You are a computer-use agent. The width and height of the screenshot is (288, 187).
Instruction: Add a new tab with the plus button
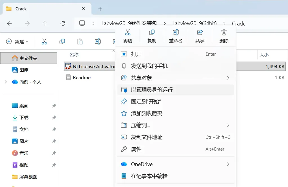pos(100,9)
